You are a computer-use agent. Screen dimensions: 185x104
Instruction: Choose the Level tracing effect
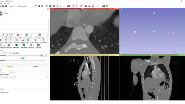pos(18,36)
